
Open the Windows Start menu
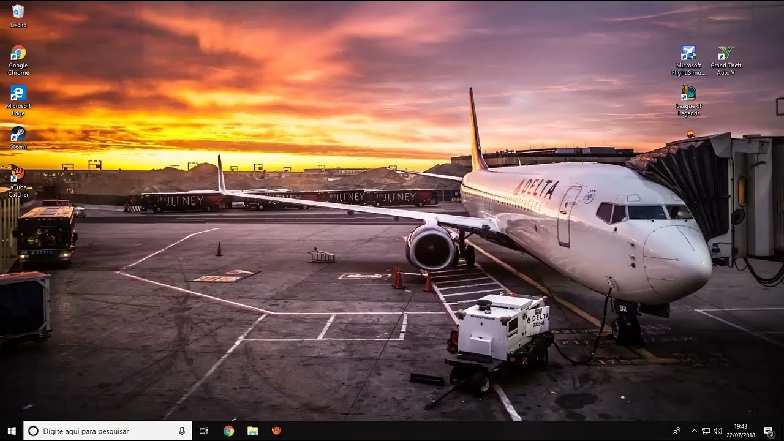click(x=11, y=431)
